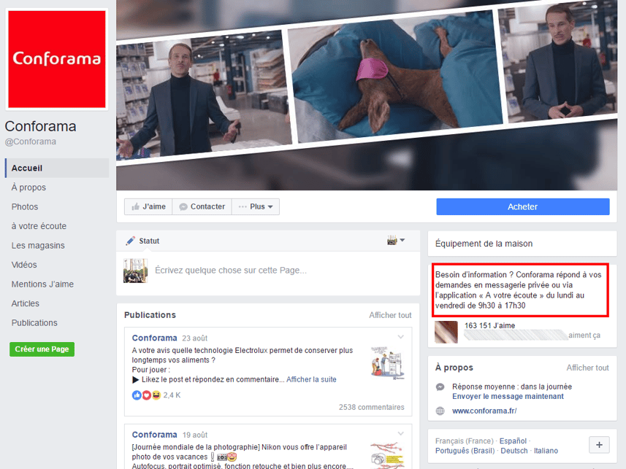Viewport: 626px width, 469px height.
Task: Open Conforama author link on 19 août post
Action: (x=155, y=435)
